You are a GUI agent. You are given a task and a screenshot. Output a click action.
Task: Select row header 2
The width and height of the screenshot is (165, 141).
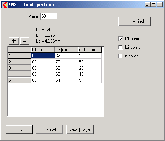pos(19,62)
